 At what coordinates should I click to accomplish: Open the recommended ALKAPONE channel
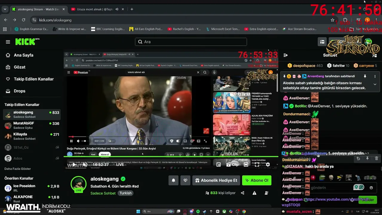coord(32,199)
